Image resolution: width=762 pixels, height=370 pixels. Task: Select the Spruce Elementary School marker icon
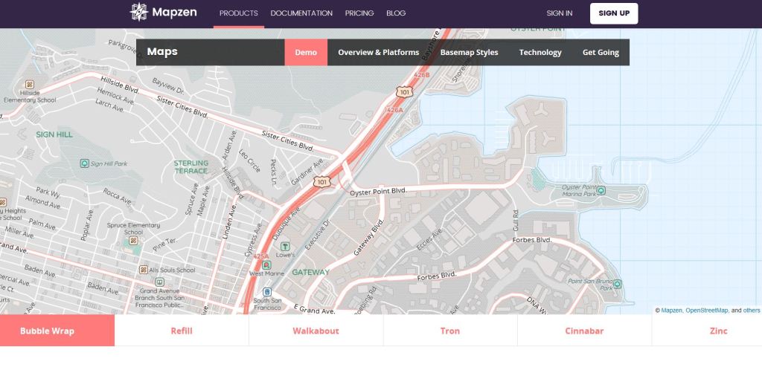pos(133,241)
